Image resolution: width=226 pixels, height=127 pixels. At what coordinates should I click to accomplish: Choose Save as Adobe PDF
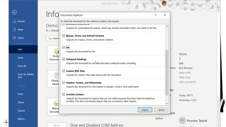pyautogui.click(x=26, y=76)
